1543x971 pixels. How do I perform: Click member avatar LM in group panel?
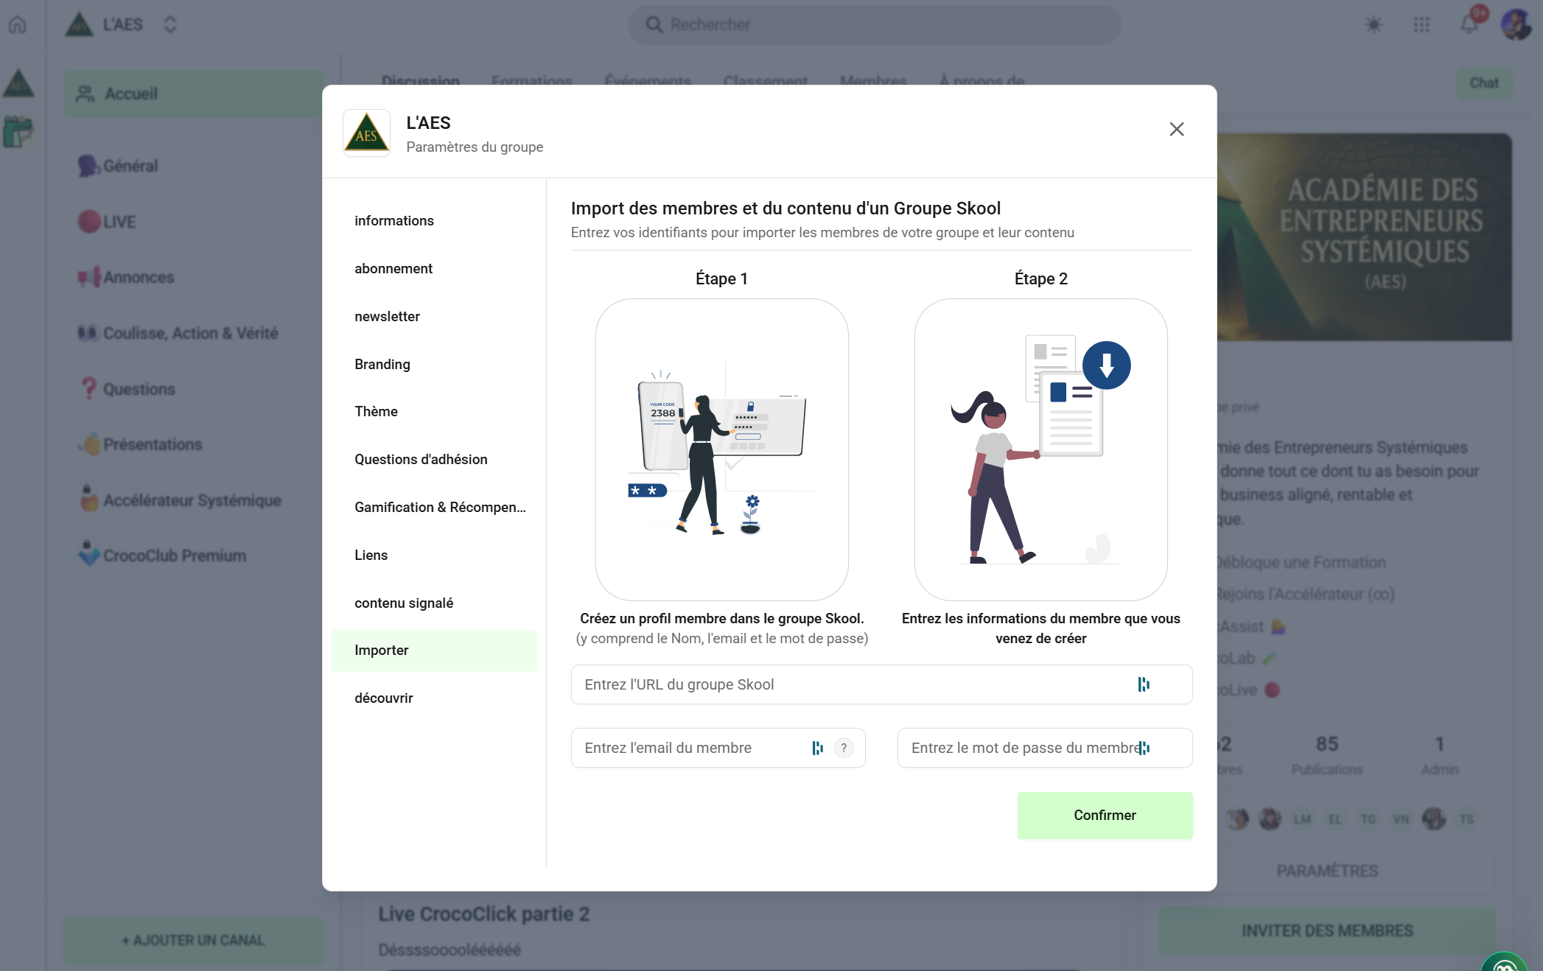click(1302, 819)
